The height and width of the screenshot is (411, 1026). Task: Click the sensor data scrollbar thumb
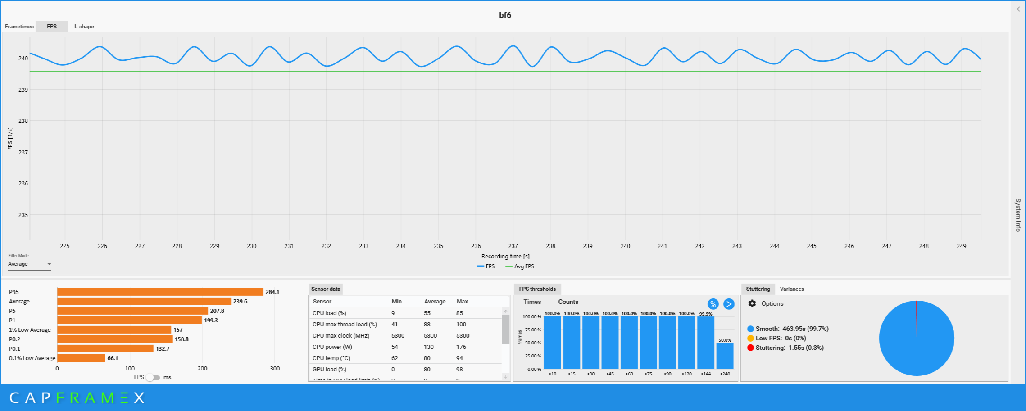[x=506, y=330]
